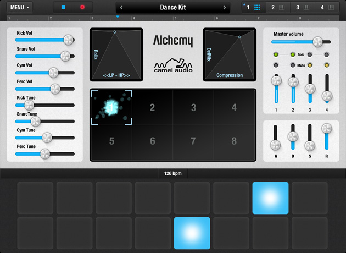Open the Dance Kit preset name
This screenshot has height=253, width=346.
coord(173,8)
